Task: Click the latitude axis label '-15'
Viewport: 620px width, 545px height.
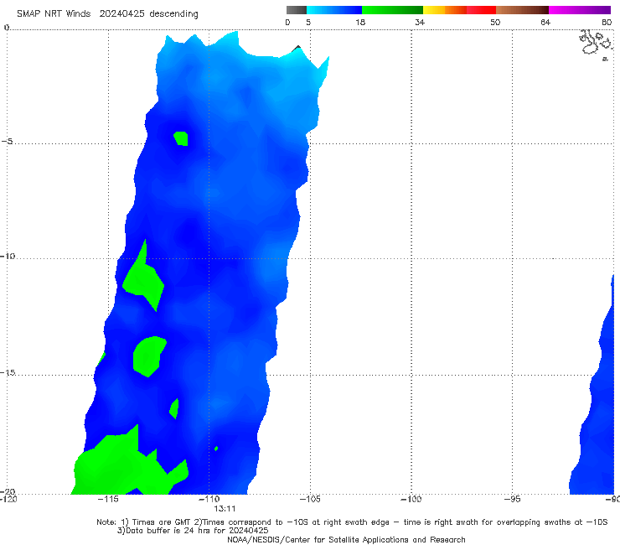Action: [x=8, y=372]
